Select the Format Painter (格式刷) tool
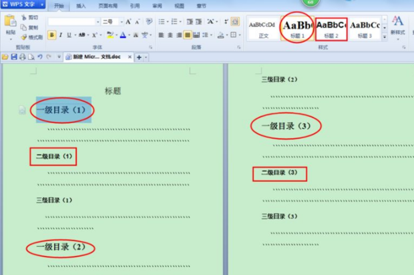The image size is (414, 275). (31, 37)
